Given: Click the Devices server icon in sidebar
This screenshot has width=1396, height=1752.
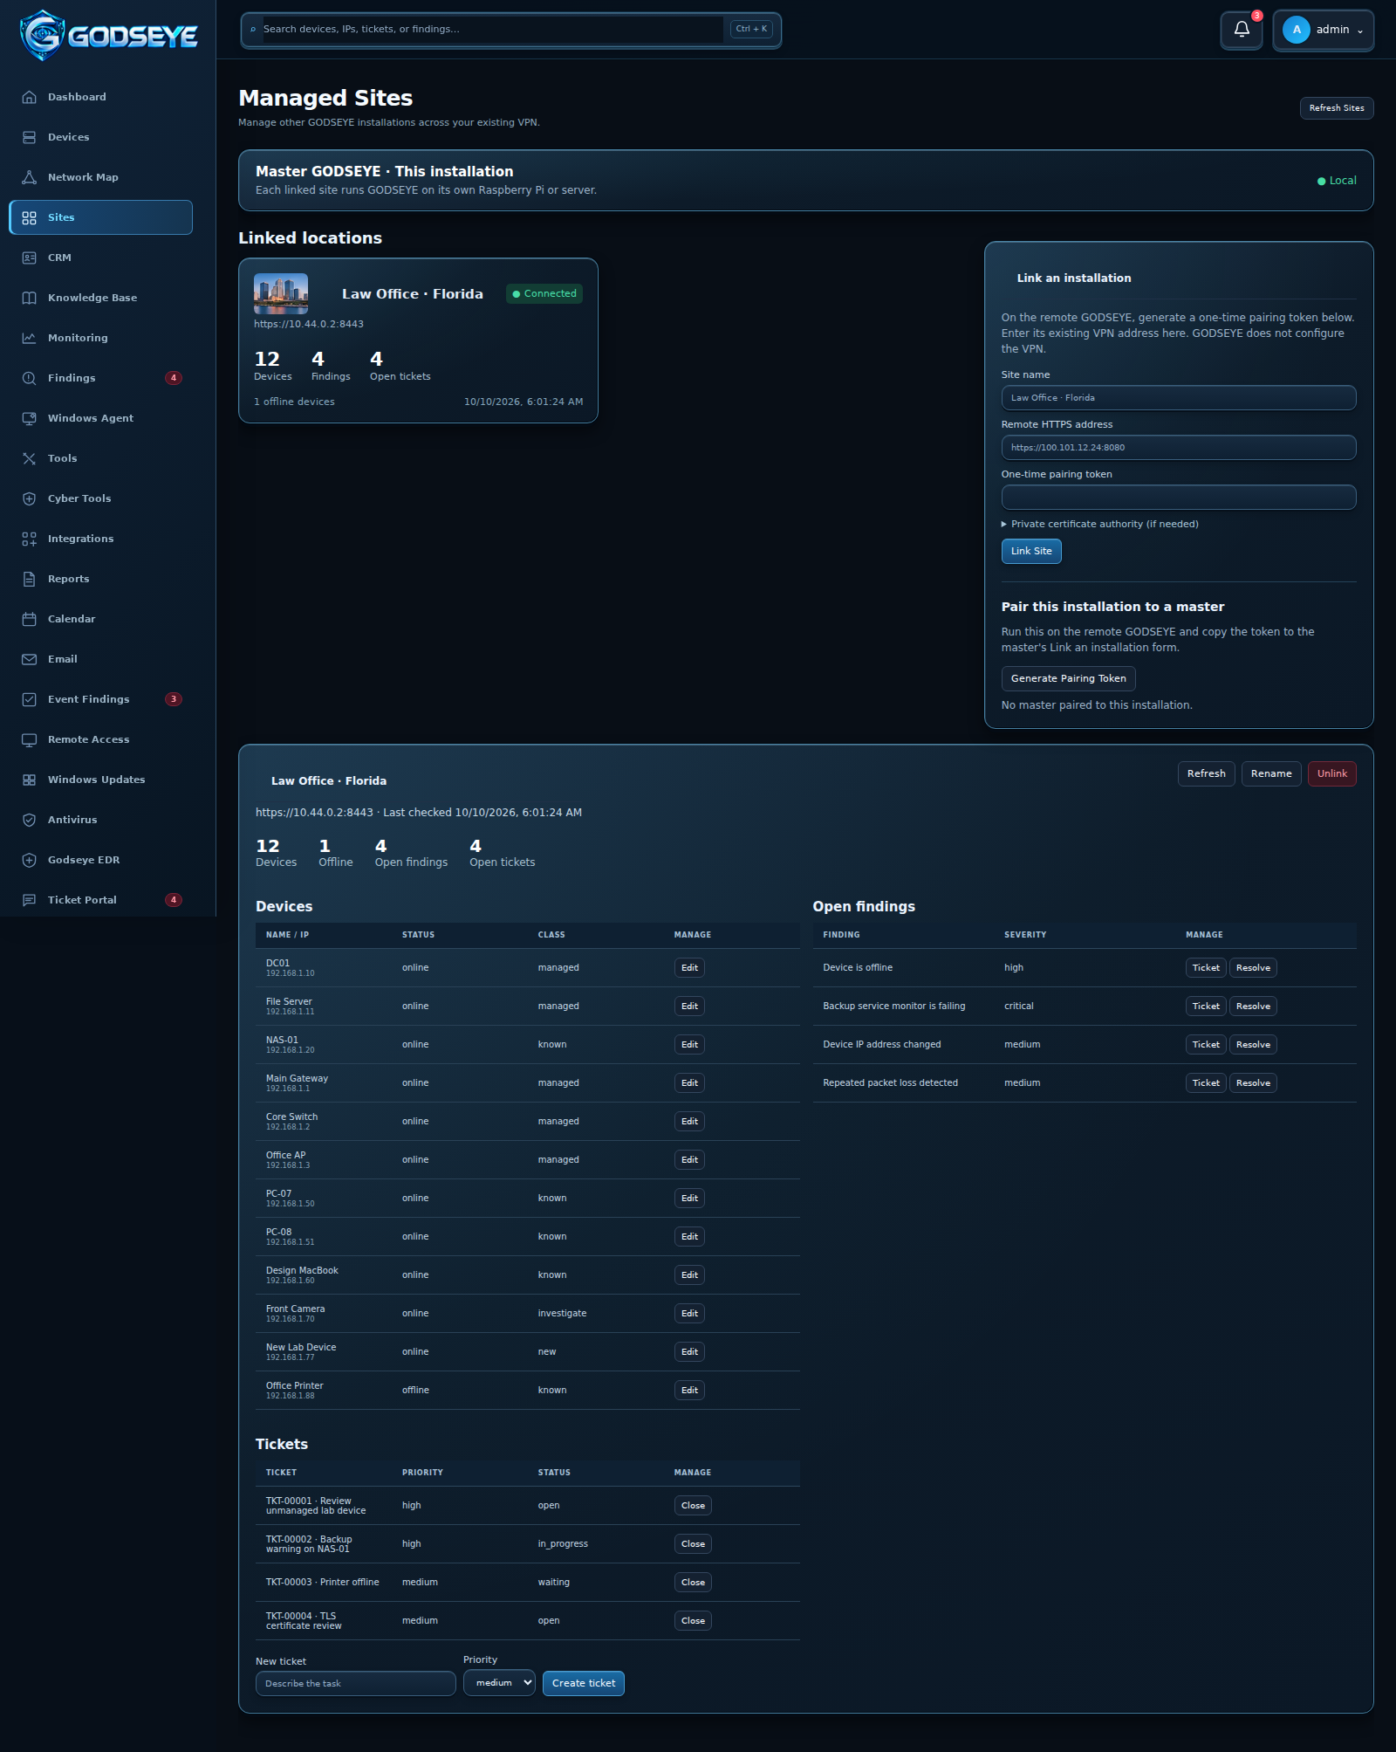Looking at the screenshot, I should [x=29, y=137].
